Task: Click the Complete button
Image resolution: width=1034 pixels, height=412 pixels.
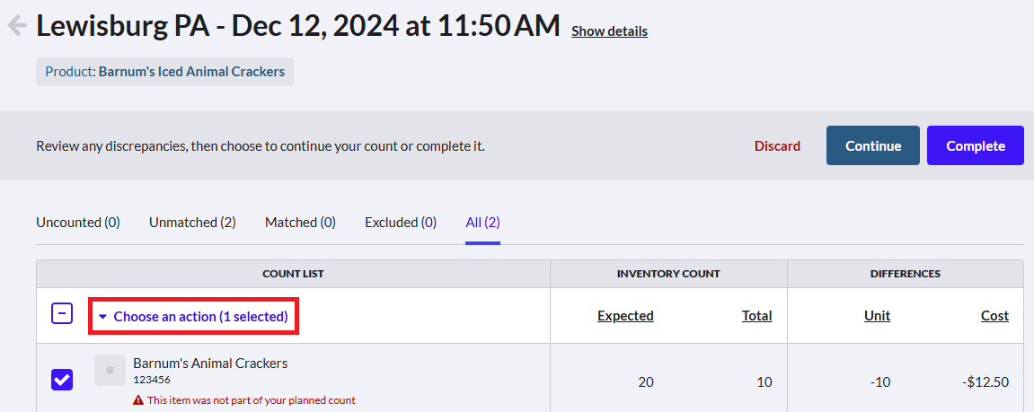Action: click(x=976, y=145)
